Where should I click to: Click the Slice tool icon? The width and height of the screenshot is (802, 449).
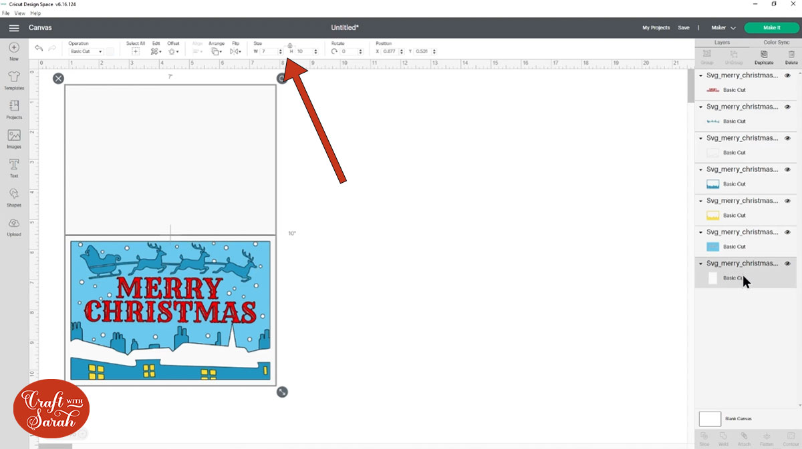(x=704, y=436)
